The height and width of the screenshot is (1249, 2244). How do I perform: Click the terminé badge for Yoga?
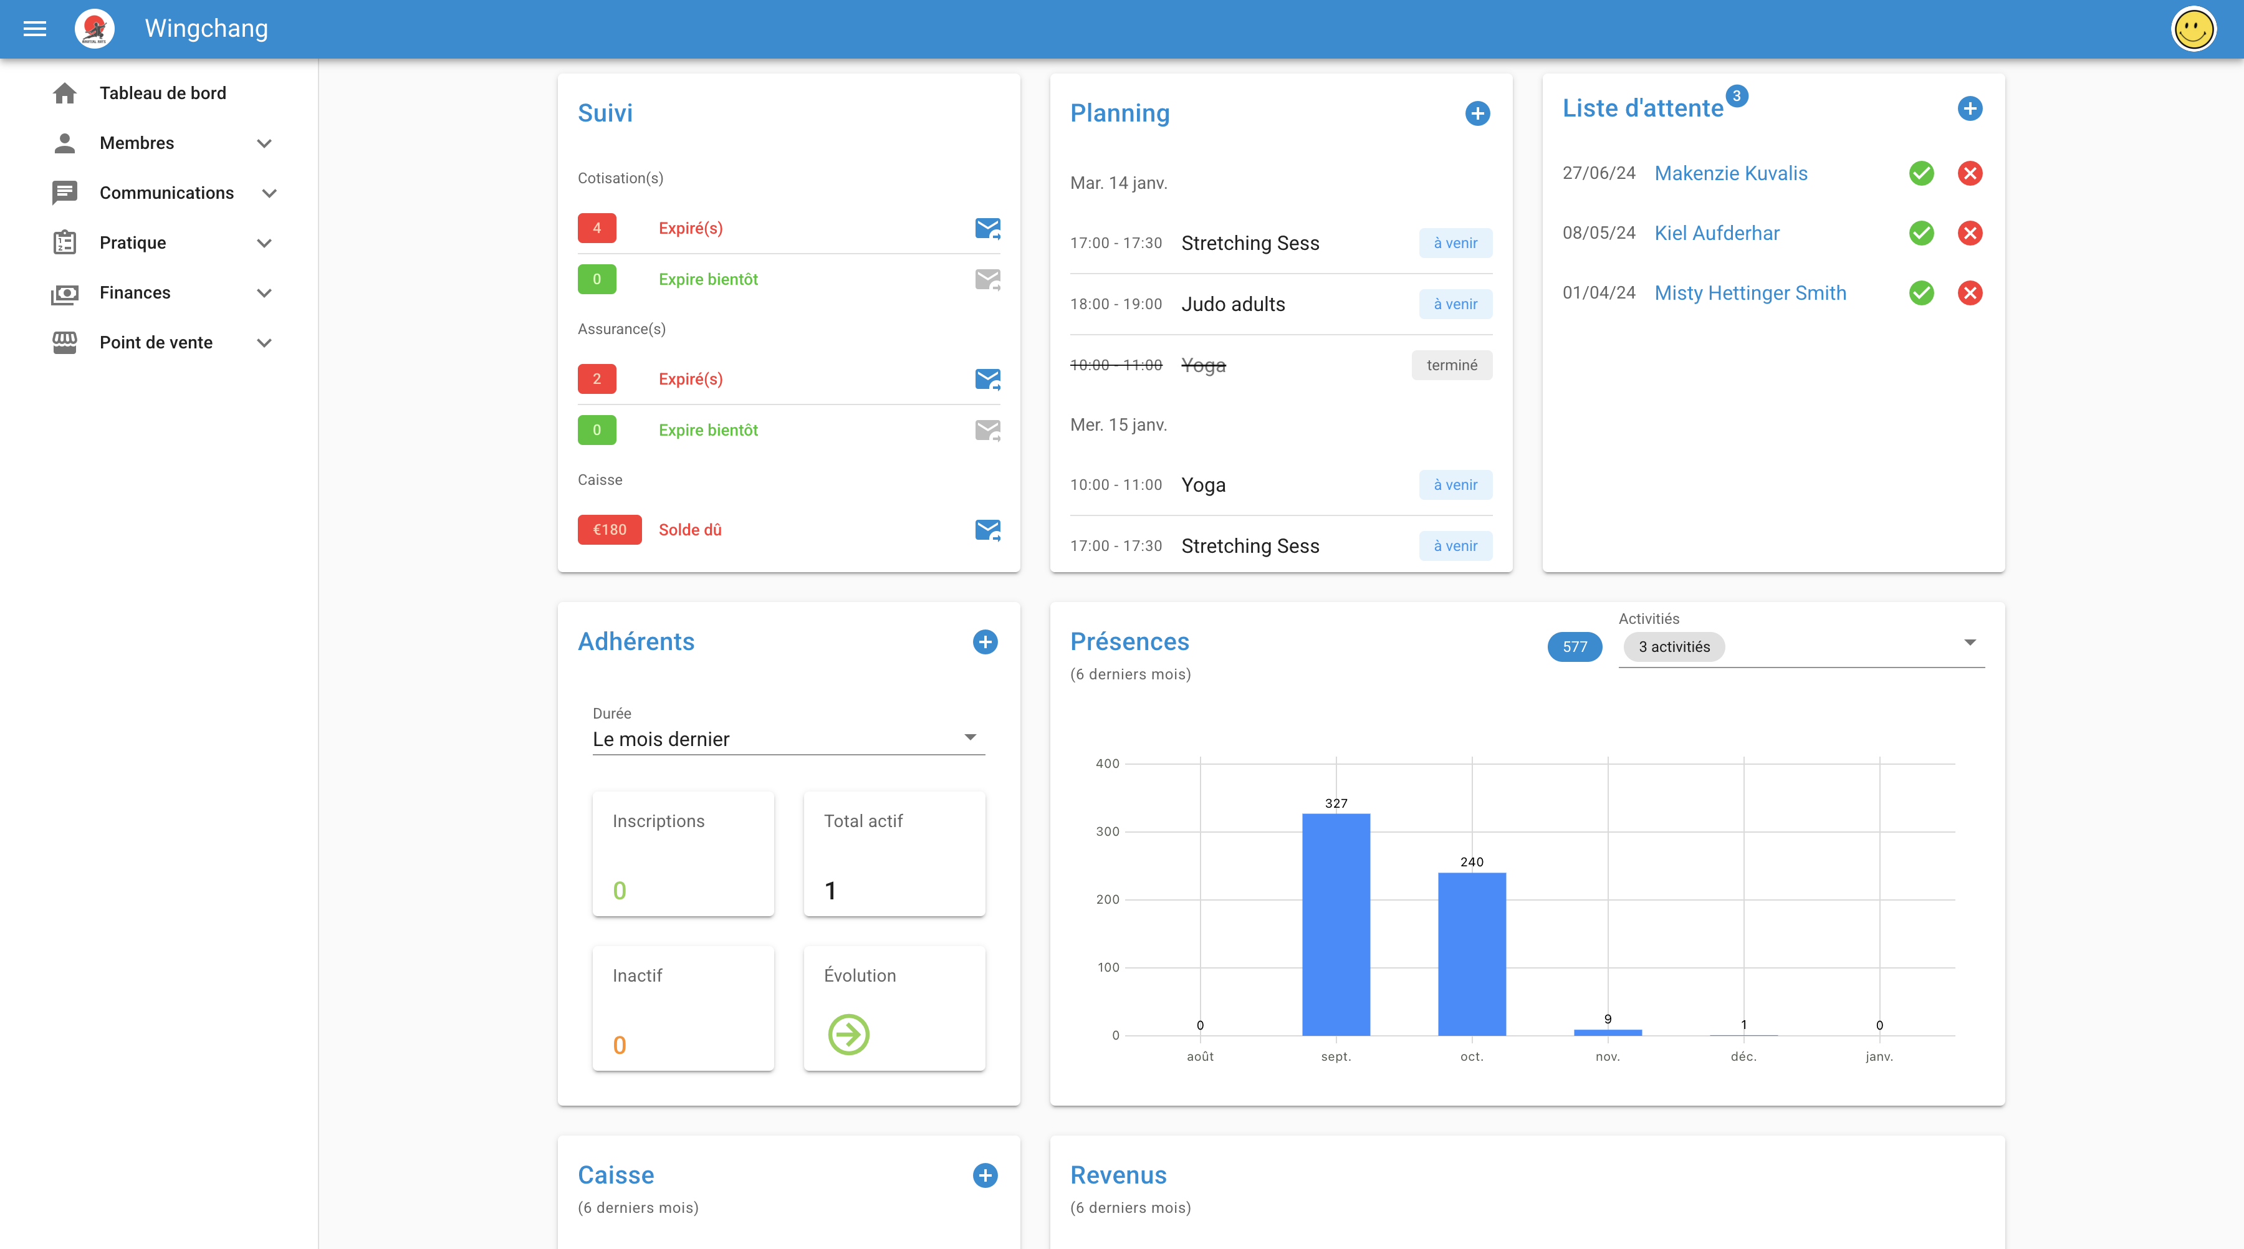(x=1451, y=365)
